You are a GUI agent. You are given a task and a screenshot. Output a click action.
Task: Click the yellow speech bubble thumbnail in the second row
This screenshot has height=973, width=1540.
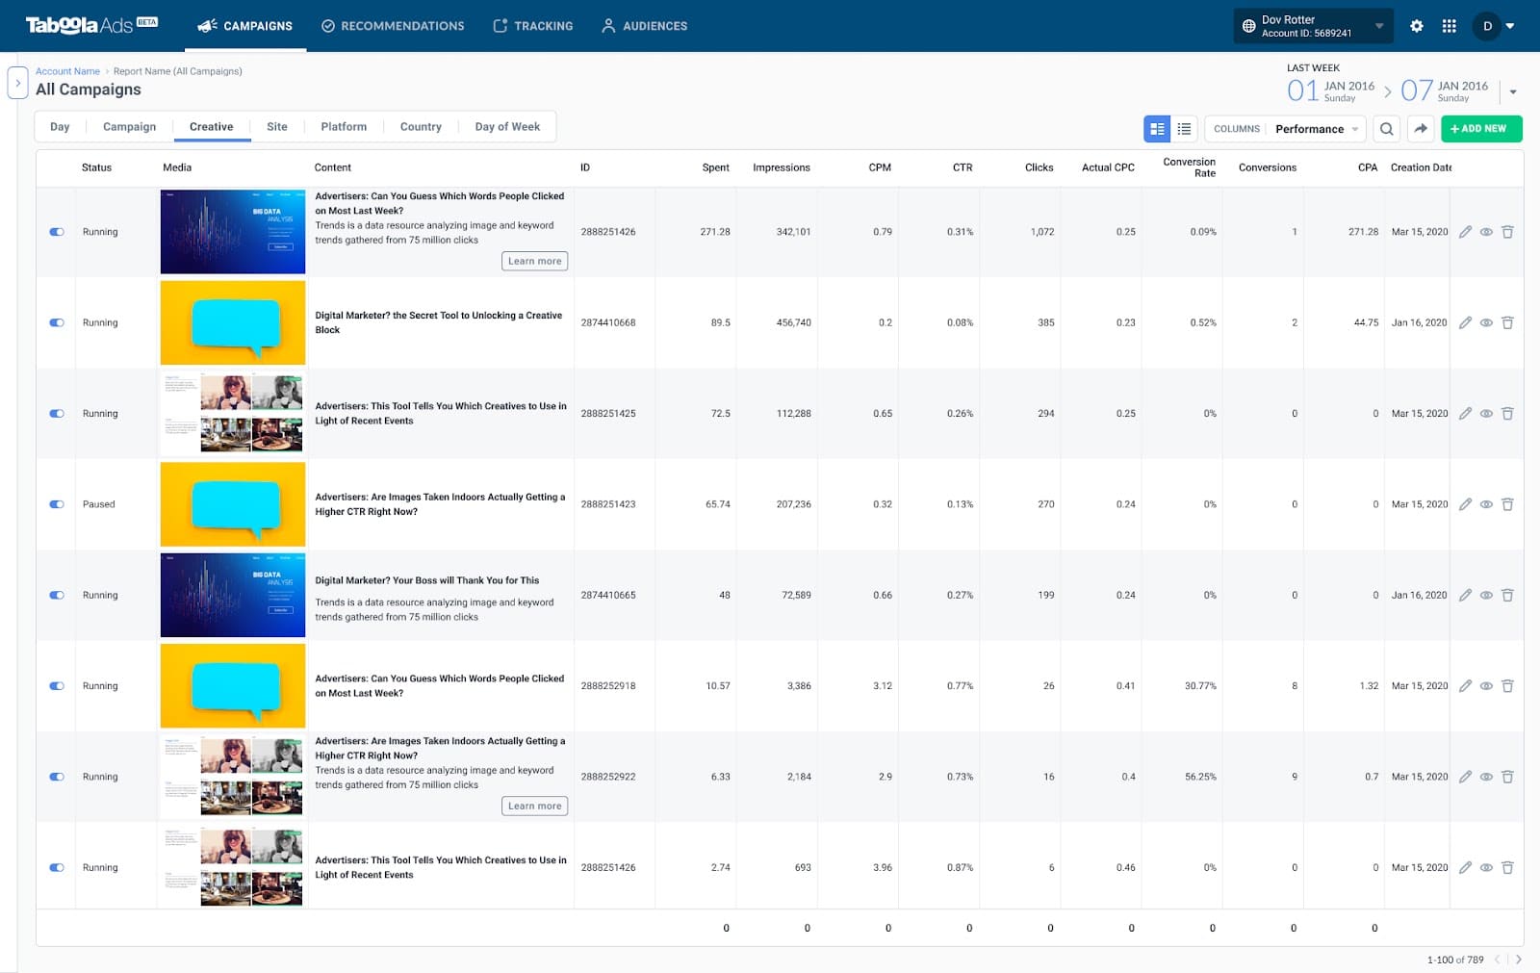coord(233,322)
